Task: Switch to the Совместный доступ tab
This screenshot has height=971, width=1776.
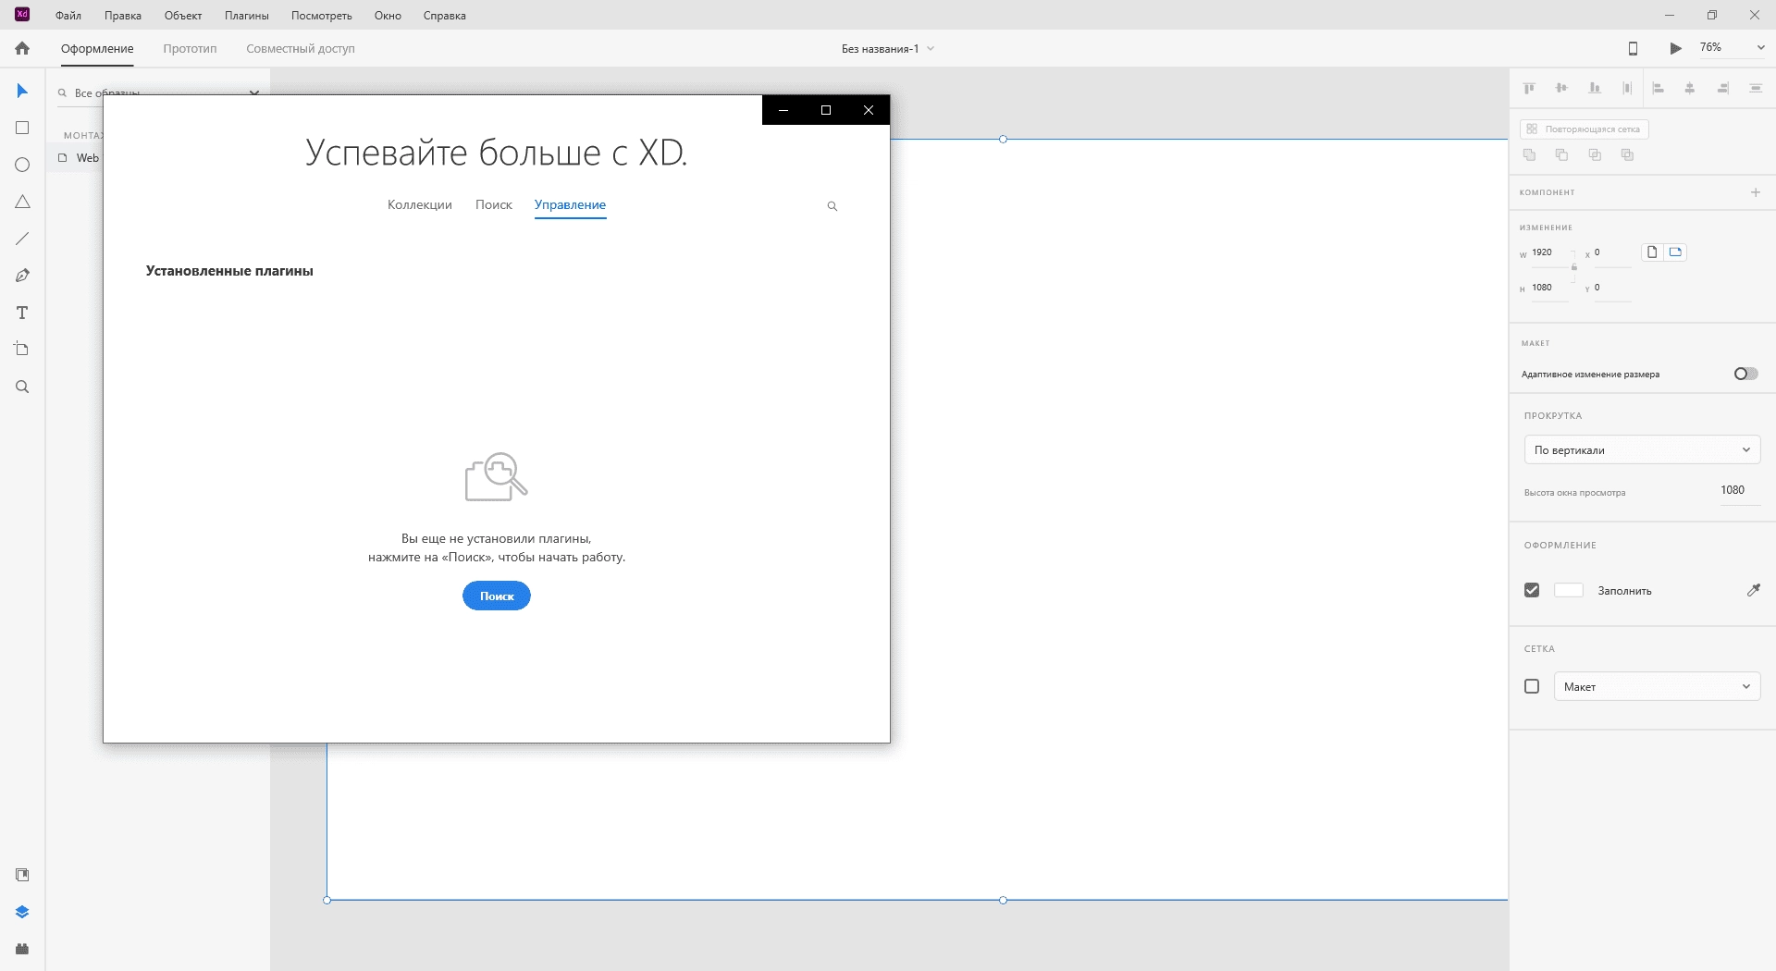Action: (301, 49)
